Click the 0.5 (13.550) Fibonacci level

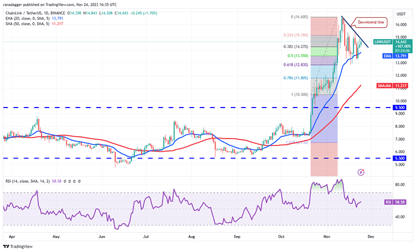(297, 56)
